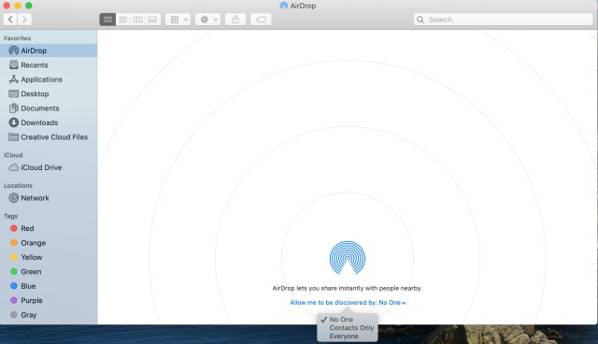
Task: Click the Search field
Action: click(x=503, y=20)
